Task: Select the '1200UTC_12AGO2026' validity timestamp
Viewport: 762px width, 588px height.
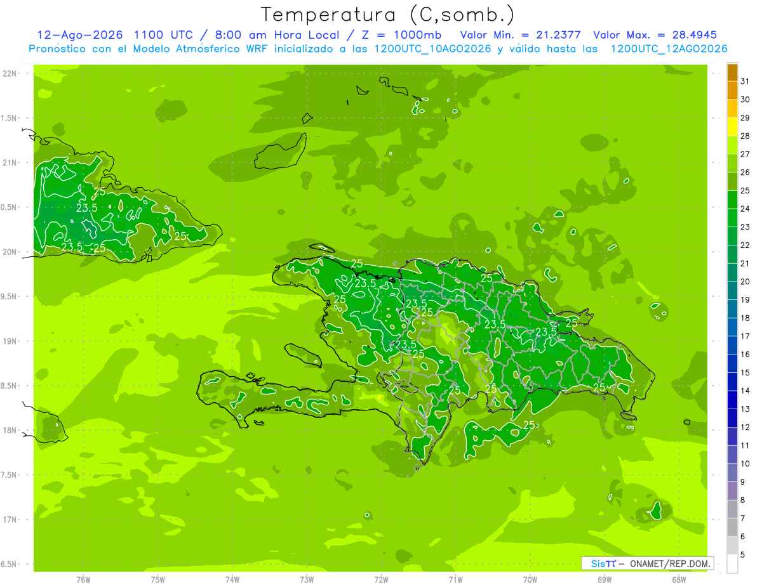Action: 669,49
